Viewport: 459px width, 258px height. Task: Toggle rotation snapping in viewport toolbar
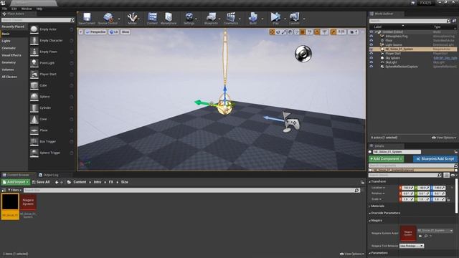click(x=317, y=32)
